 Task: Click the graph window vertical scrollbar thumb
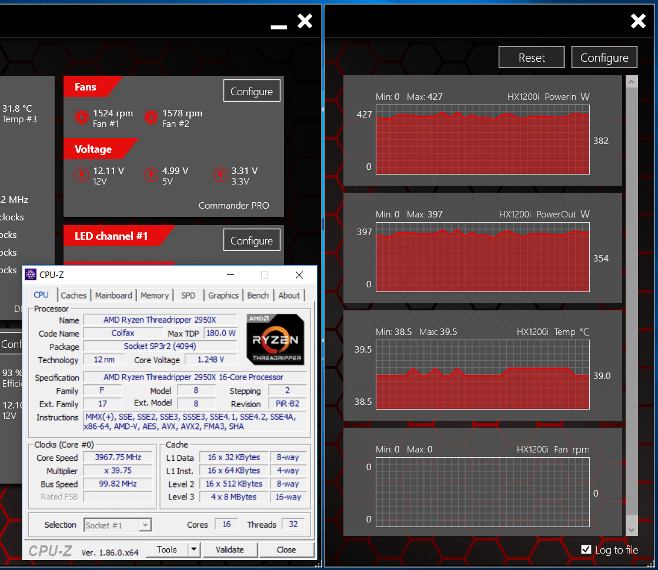point(632,301)
